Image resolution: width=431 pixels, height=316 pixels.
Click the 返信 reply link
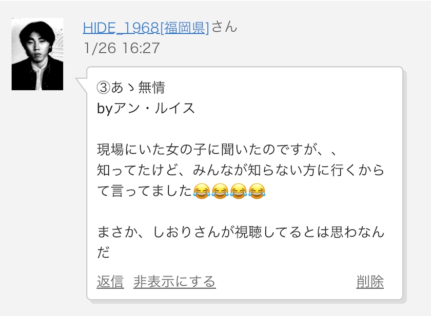coord(110,282)
